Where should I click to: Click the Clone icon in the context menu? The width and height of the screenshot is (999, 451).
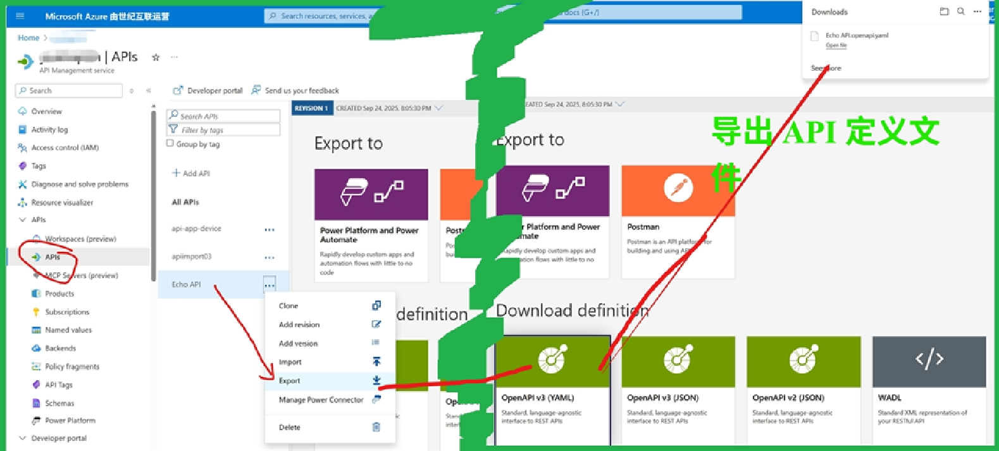[x=376, y=306]
